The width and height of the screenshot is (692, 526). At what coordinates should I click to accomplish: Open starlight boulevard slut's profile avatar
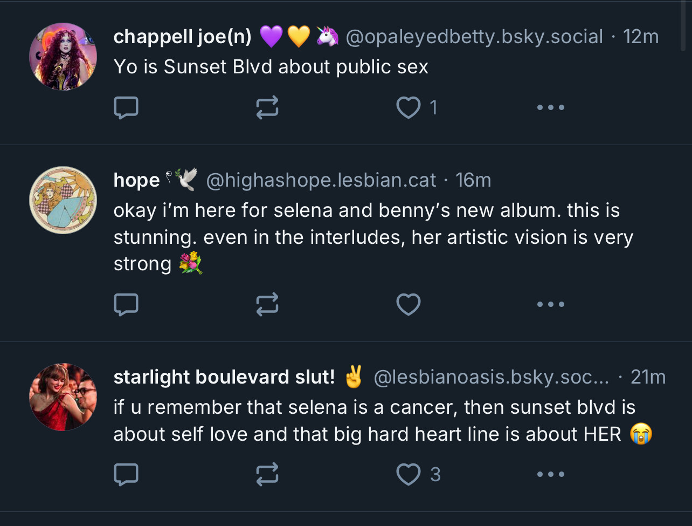click(63, 397)
